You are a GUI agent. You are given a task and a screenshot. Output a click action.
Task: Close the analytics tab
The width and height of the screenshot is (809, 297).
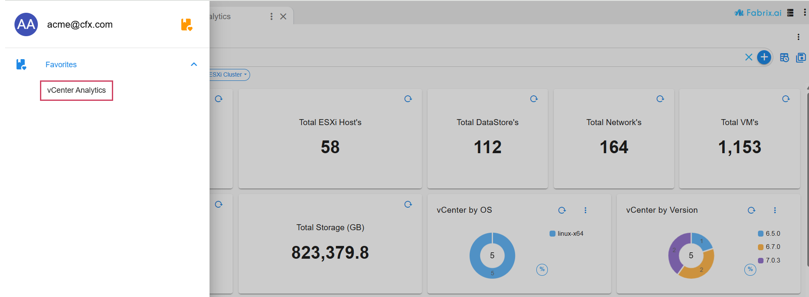pos(283,17)
